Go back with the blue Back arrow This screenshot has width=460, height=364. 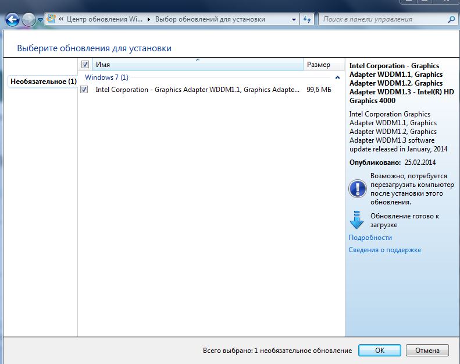coord(12,20)
